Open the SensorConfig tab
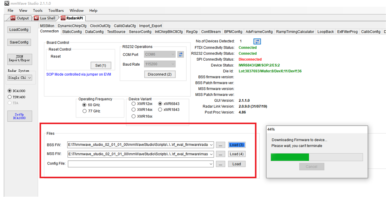The width and height of the screenshot is (386, 197). tap(140, 32)
